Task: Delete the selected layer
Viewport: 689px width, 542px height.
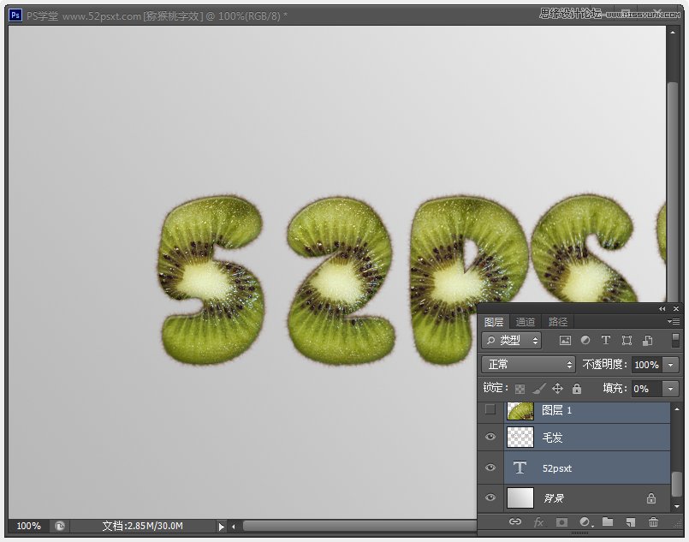Action: (x=652, y=521)
